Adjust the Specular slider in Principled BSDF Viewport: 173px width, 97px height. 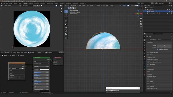41,73
